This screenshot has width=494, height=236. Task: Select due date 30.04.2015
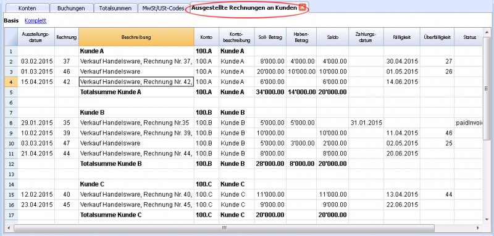pos(402,62)
